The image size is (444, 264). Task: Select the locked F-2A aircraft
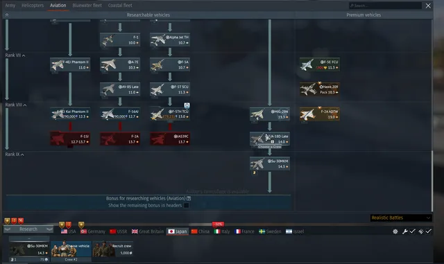[x=120, y=139]
